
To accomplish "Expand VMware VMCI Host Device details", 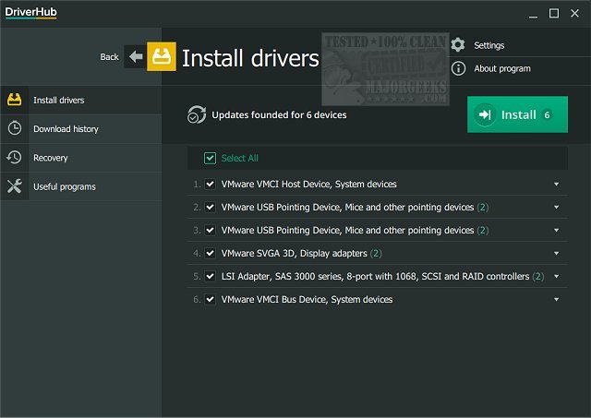I will tap(556, 185).
